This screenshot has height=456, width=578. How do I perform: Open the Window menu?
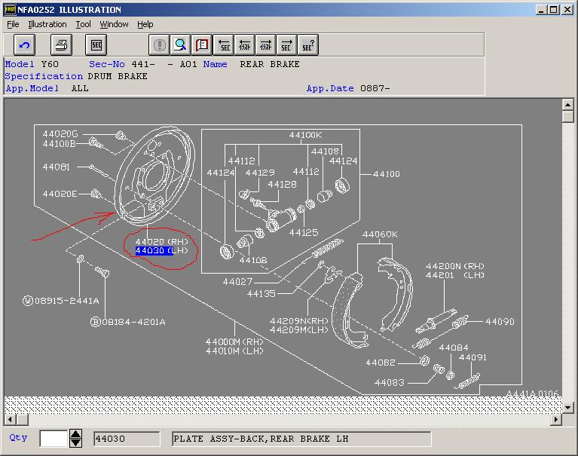pos(114,24)
